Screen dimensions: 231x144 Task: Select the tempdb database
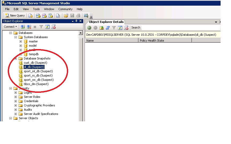click(x=34, y=54)
